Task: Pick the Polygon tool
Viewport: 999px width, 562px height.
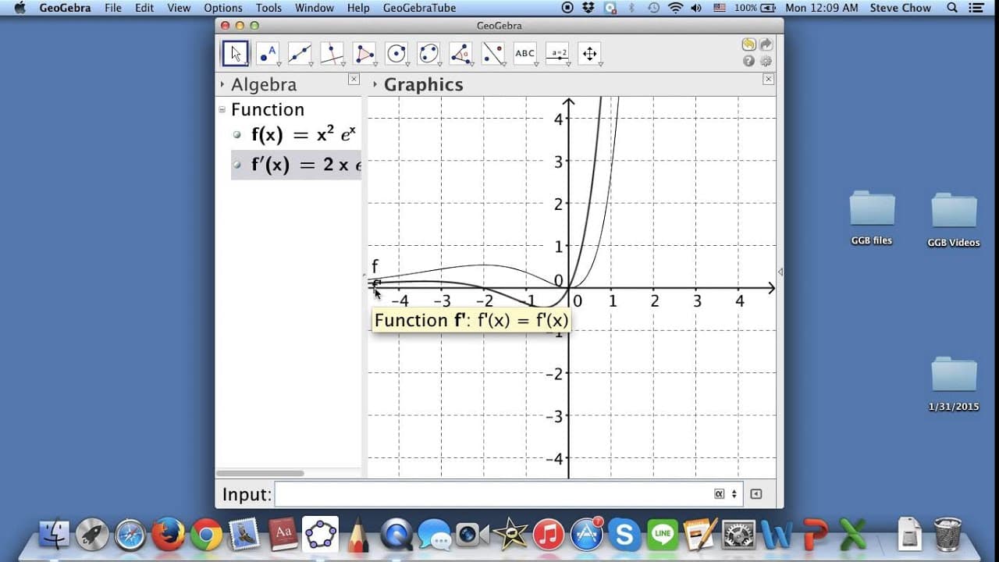Action: click(364, 53)
